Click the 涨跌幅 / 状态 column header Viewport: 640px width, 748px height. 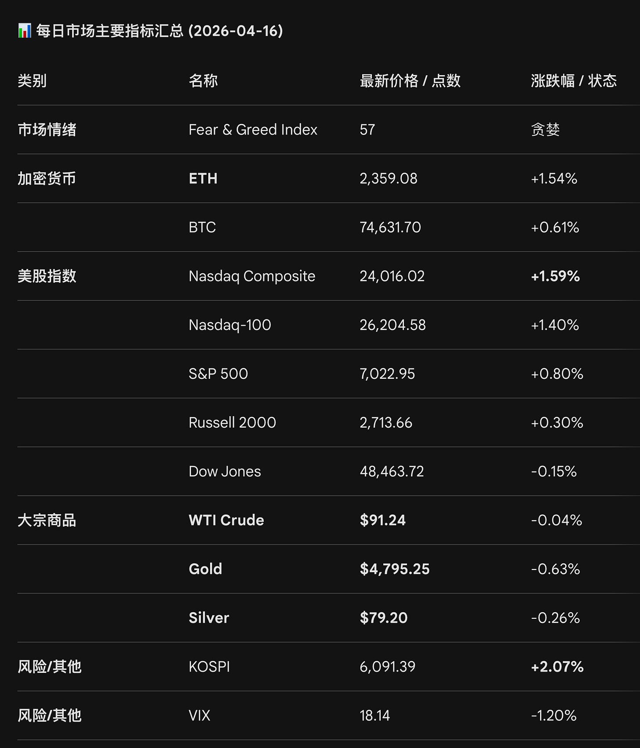574,81
